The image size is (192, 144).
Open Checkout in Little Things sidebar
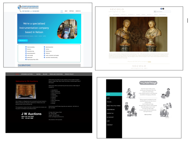click(x=110, y=125)
